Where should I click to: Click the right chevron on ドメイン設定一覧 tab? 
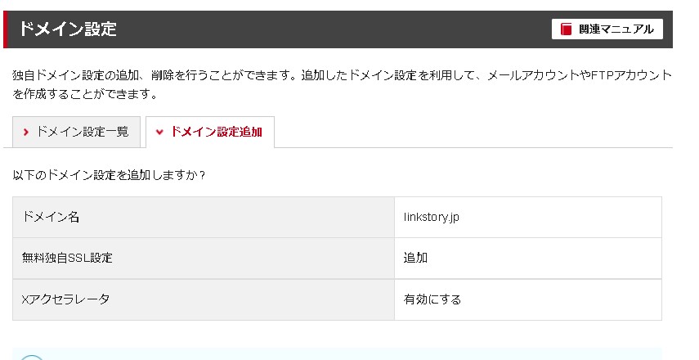[x=26, y=132]
